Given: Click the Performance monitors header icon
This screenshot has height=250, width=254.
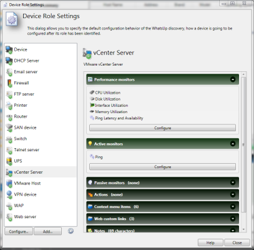Looking at the screenshot, I should (90, 79).
